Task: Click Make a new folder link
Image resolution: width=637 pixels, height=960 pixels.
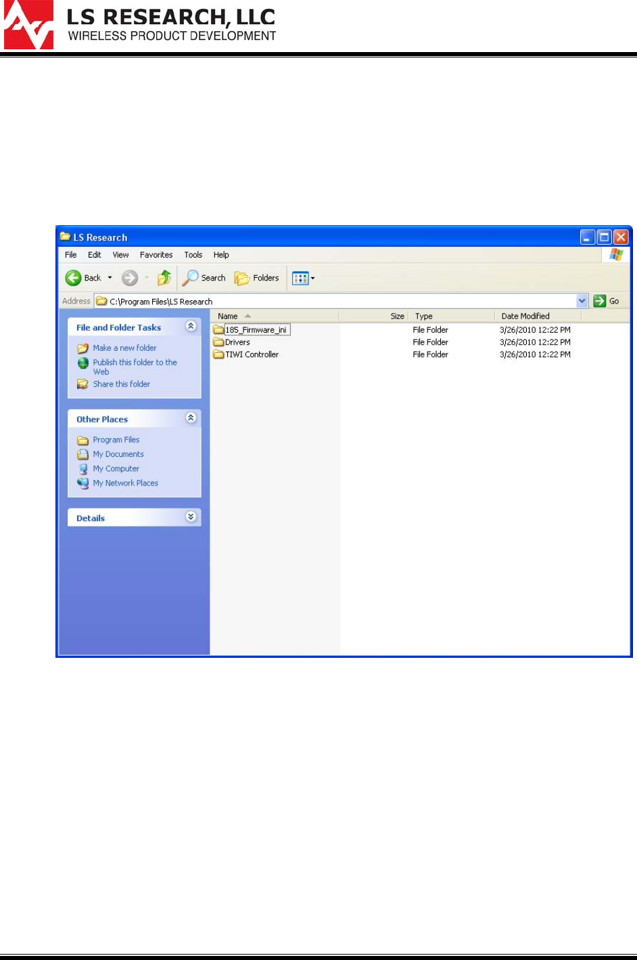Action: (124, 348)
